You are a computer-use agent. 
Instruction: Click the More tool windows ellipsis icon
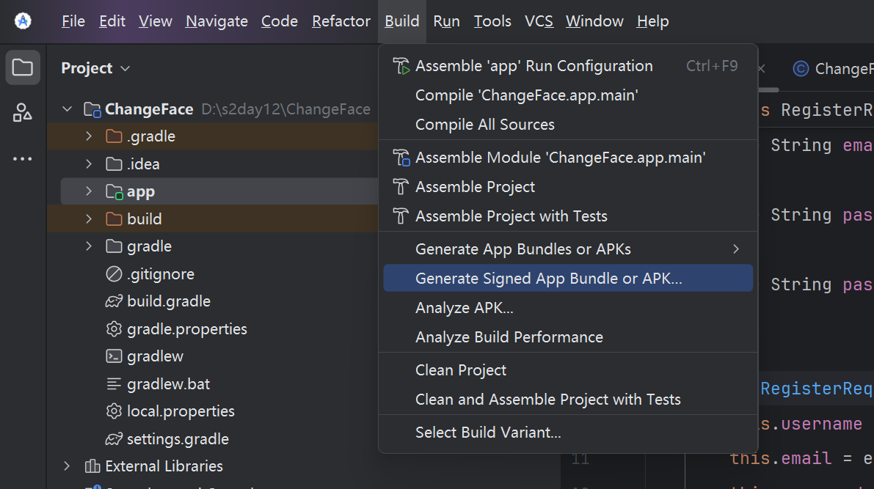click(x=23, y=158)
